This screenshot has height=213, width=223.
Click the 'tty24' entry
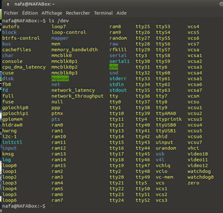117,200
